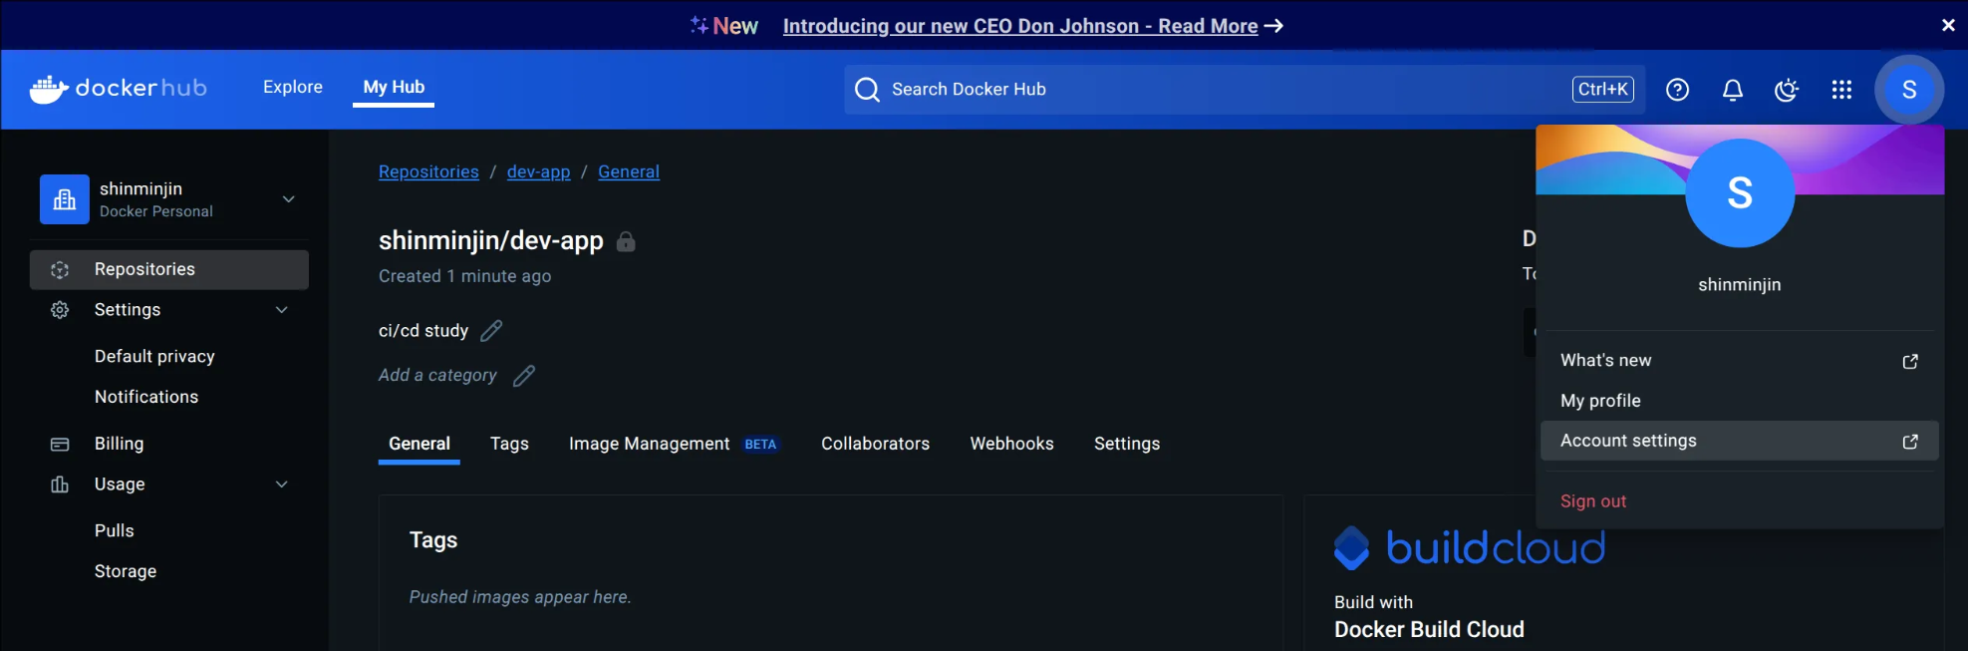Viewport: 1968px width, 651px height.
Task: Click the search magnifier icon
Action: 867,90
